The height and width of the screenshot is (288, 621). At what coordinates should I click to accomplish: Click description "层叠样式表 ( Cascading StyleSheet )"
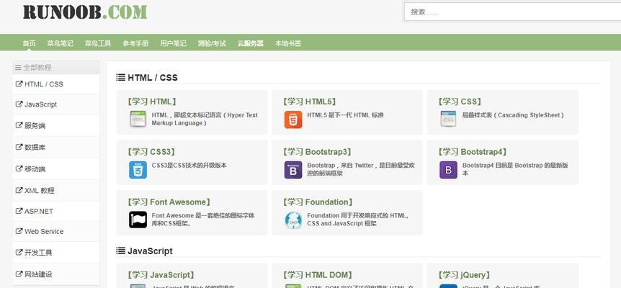[x=513, y=115]
